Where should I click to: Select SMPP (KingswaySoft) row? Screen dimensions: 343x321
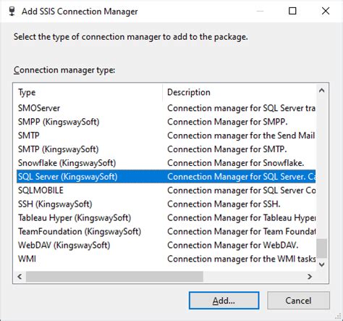click(166, 122)
